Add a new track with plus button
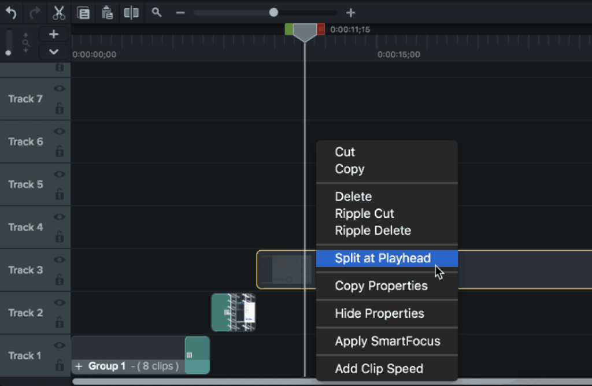This screenshot has width=592, height=386. [54, 34]
